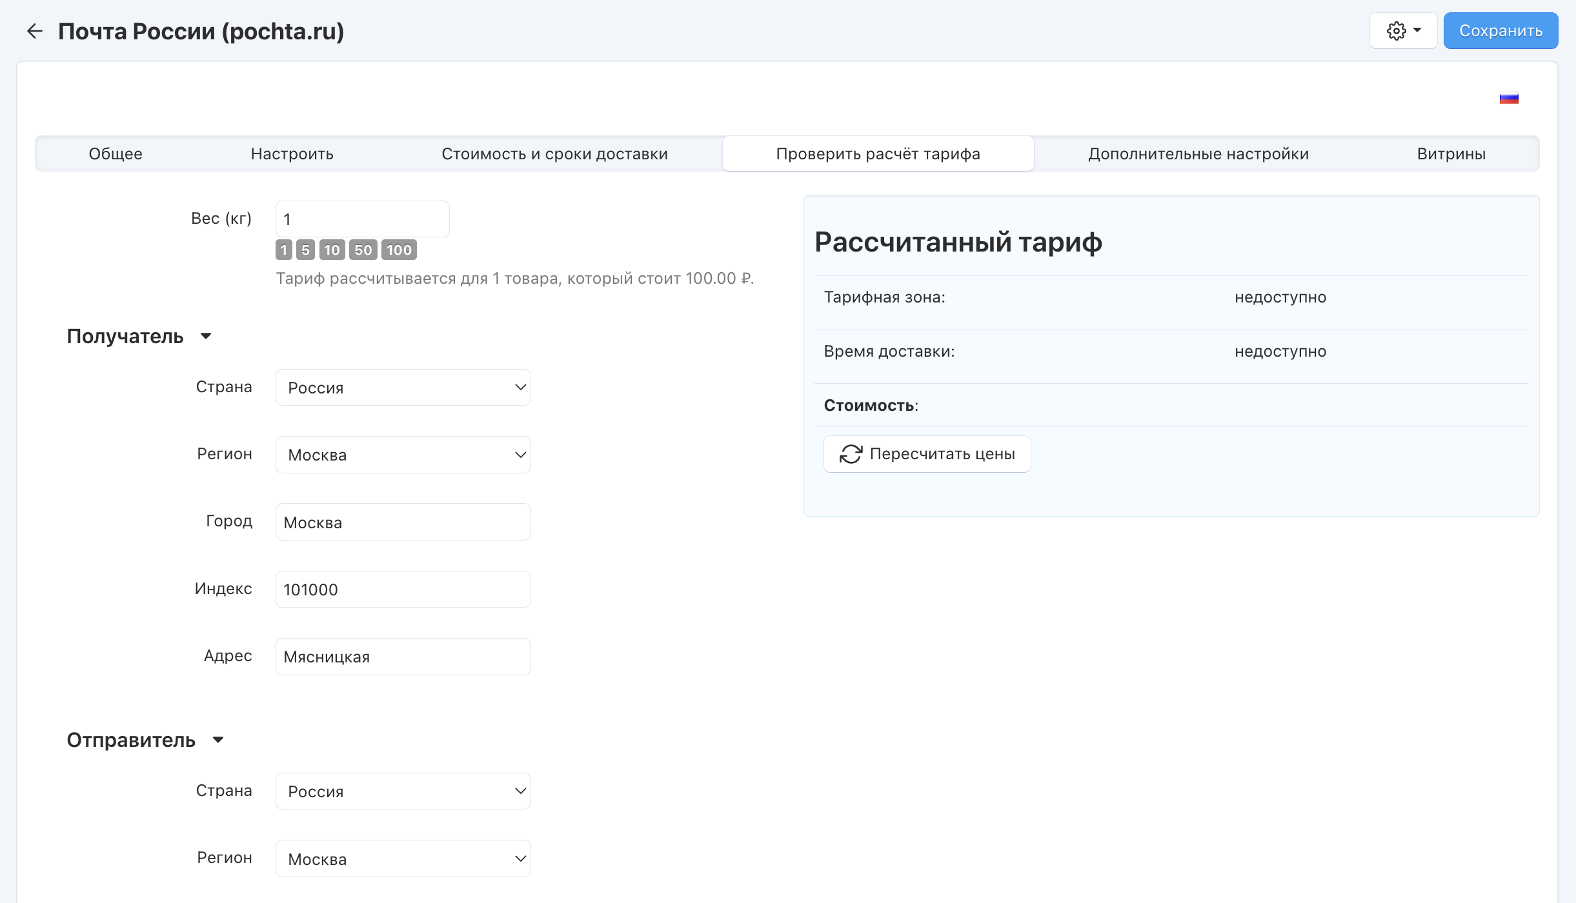1576x903 pixels.
Task: Click the Индекс input field
Action: point(403,590)
